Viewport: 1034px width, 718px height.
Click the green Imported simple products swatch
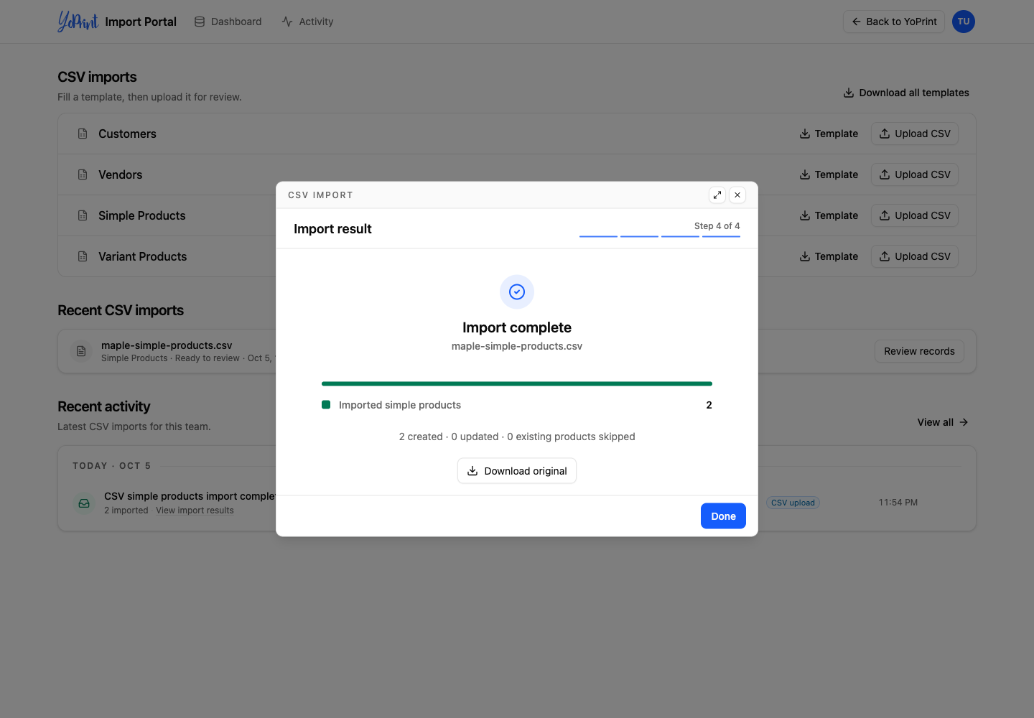[326, 405]
